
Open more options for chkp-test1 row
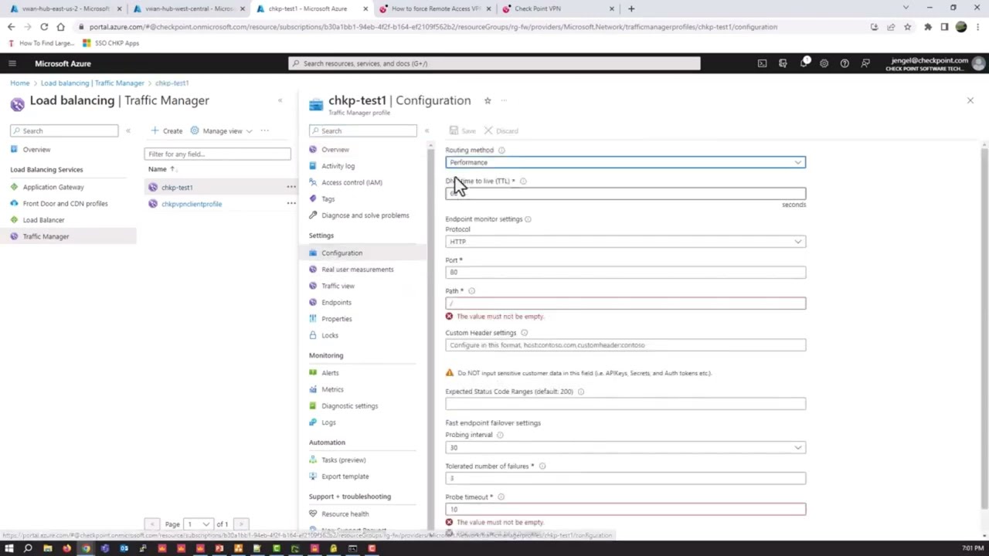click(x=291, y=187)
